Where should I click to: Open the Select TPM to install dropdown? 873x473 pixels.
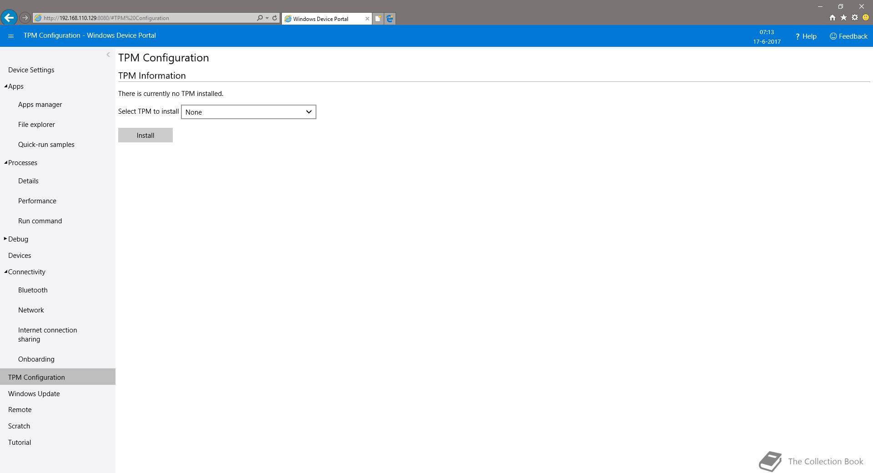point(249,112)
